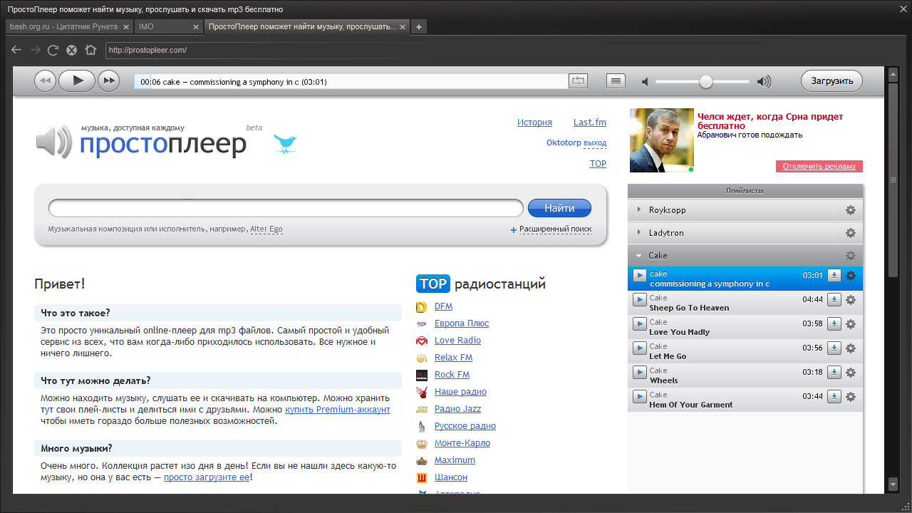912x513 pixels.
Task: Expand Расширенный поиск advanced search
Action: (x=555, y=229)
